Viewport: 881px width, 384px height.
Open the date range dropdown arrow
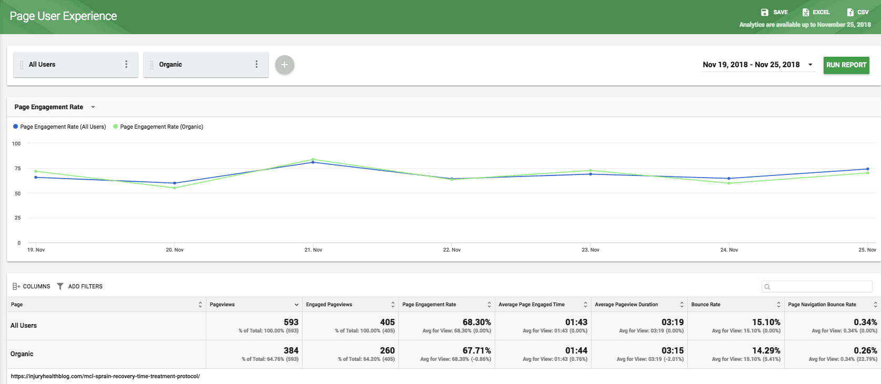810,65
